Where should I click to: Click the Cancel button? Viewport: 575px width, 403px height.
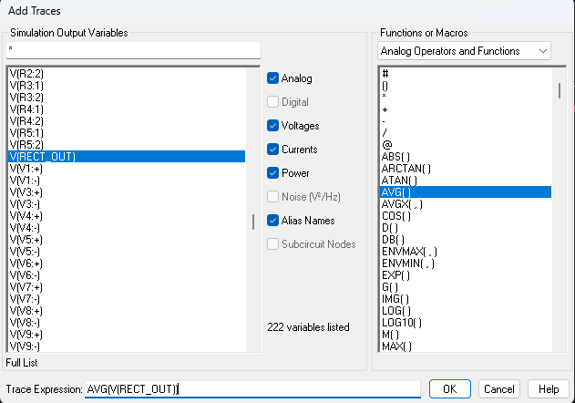499,389
